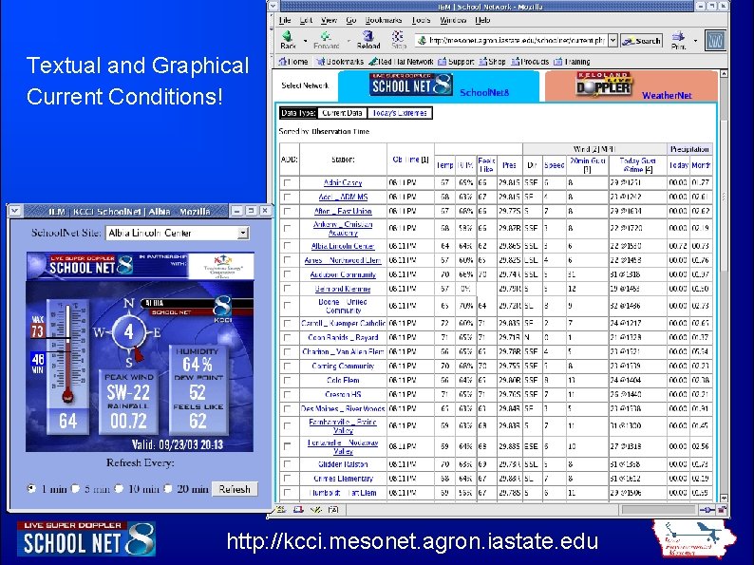This screenshot has width=754, height=565.
Task: Check the Afton East Union checkbox
Action: click(x=288, y=211)
